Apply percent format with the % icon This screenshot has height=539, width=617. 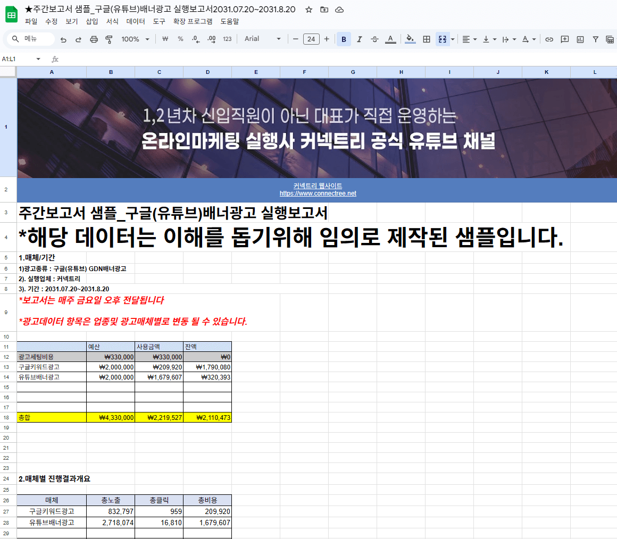(180, 39)
